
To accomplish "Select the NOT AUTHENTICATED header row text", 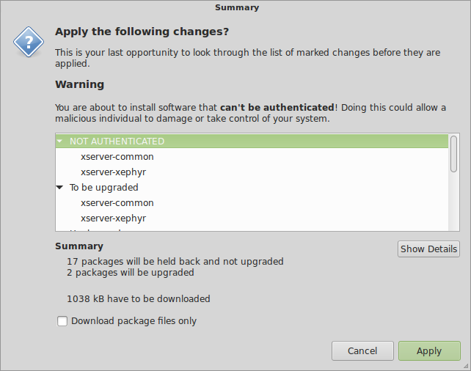I will click(x=117, y=141).
